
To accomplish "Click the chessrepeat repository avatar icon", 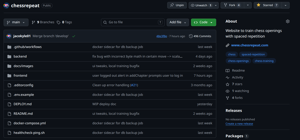I will 6,6.
